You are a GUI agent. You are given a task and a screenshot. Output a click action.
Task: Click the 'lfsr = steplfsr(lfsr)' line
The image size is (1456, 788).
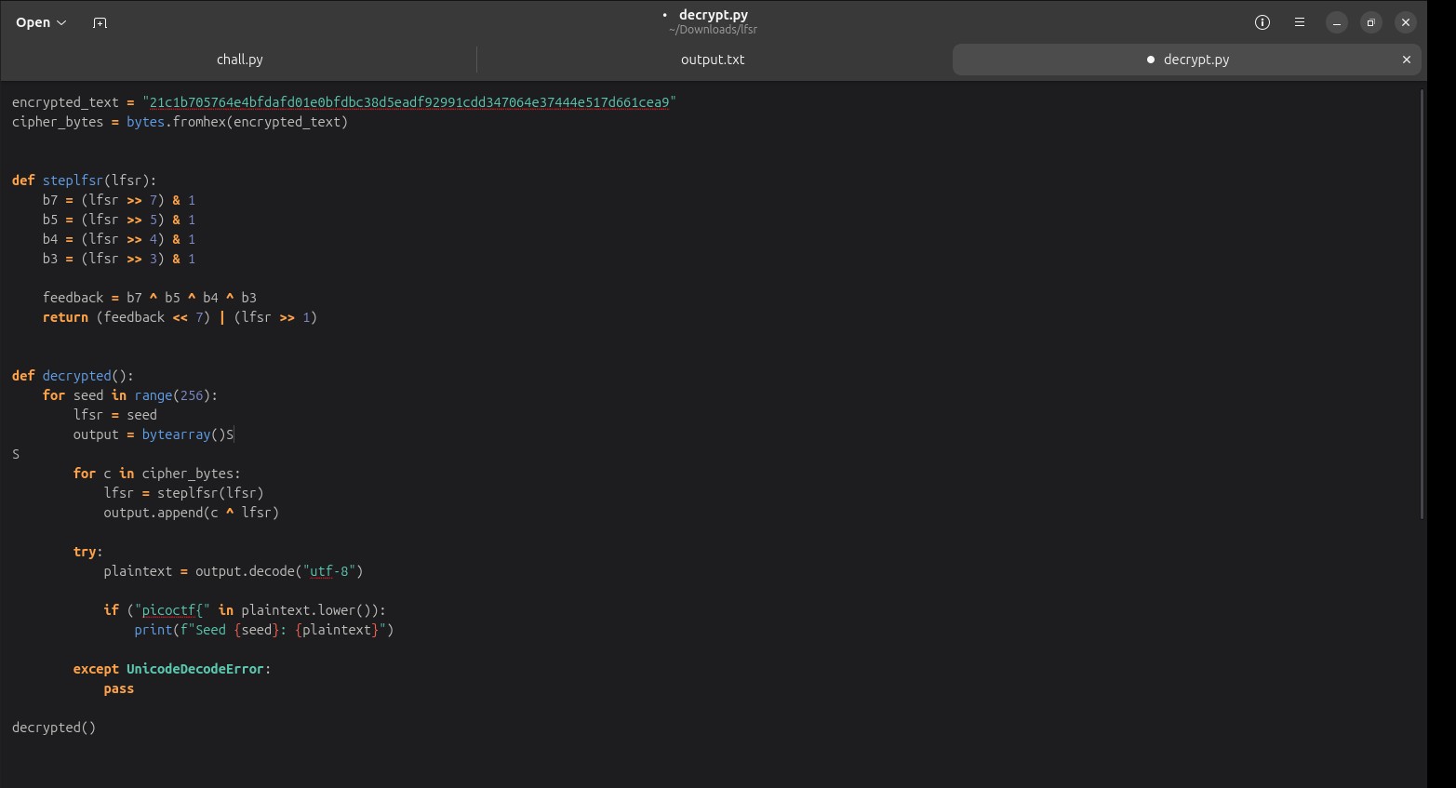(184, 493)
